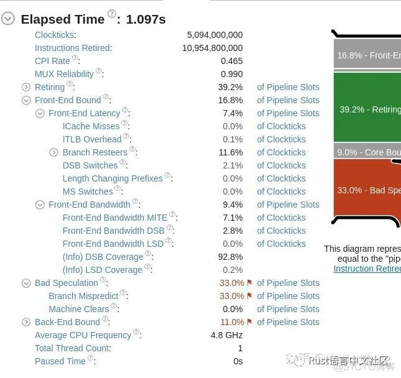The image size is (401, 378).
Task: Click the CPI Rate help icon
Action: click(75, 59)
